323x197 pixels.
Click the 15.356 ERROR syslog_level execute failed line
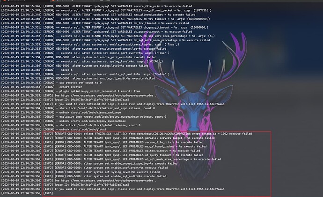[75, 66]
